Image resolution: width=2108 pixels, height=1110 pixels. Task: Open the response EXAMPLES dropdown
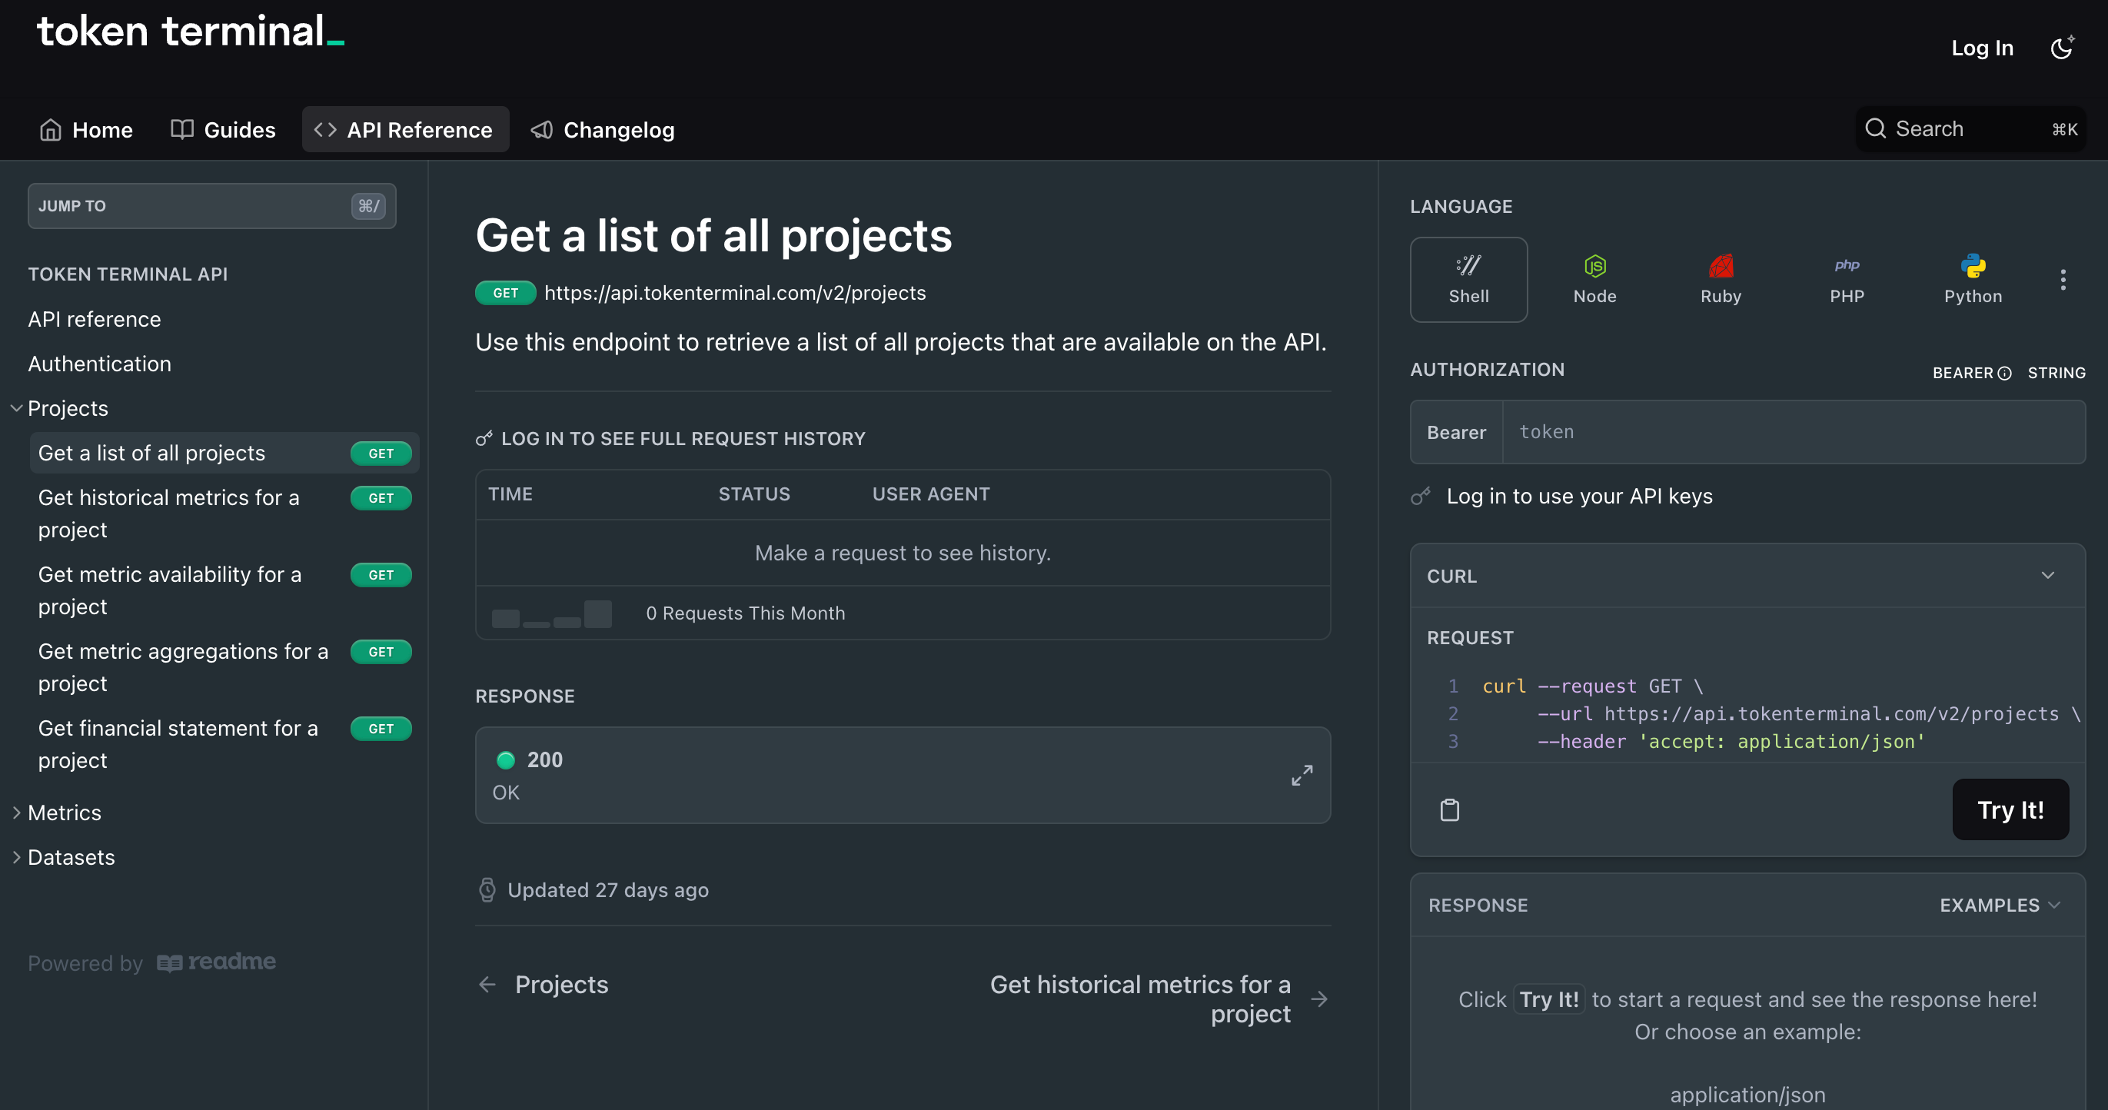click(x=1999, y=905)
